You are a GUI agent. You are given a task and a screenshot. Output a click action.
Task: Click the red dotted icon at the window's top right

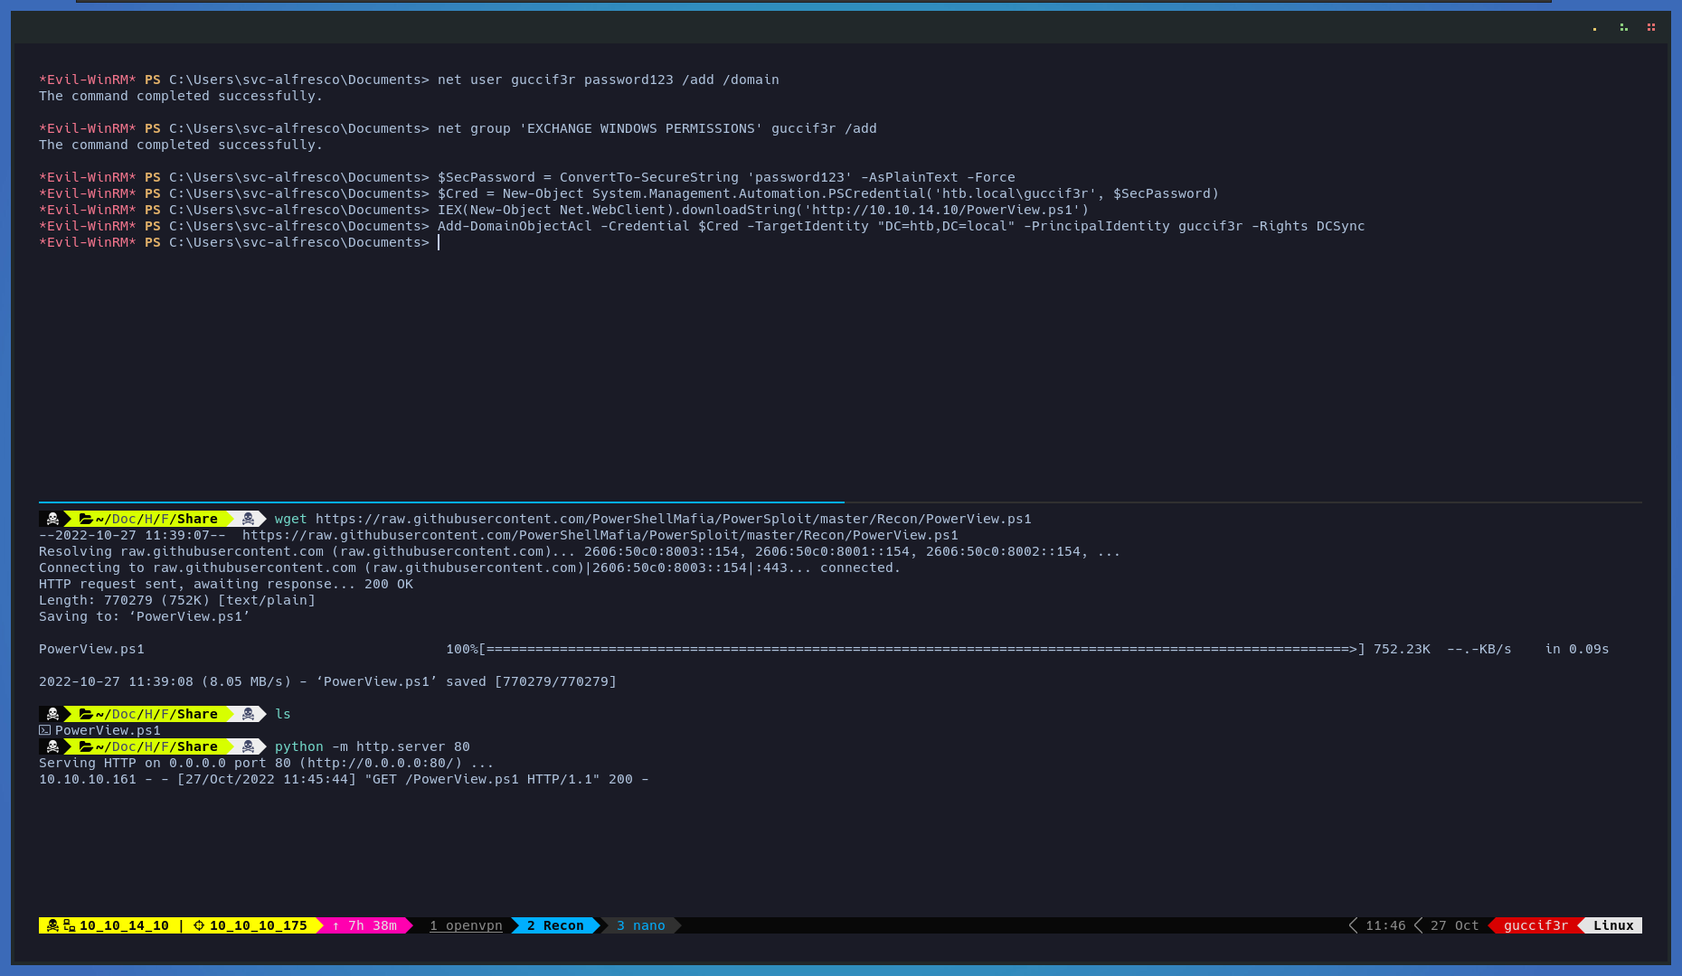click(x=1651, y=27)
